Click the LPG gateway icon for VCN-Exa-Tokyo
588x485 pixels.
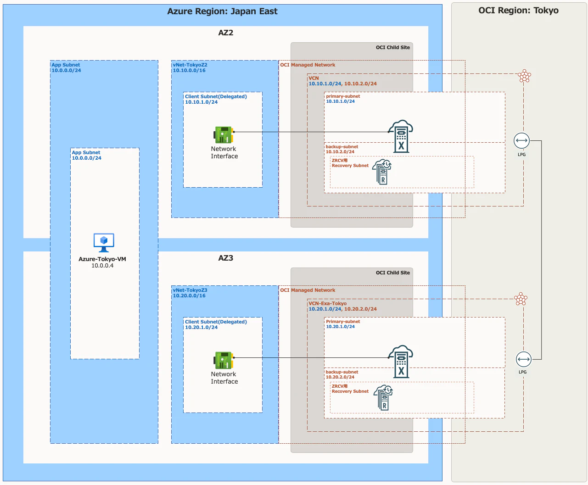tap(523, 359)
